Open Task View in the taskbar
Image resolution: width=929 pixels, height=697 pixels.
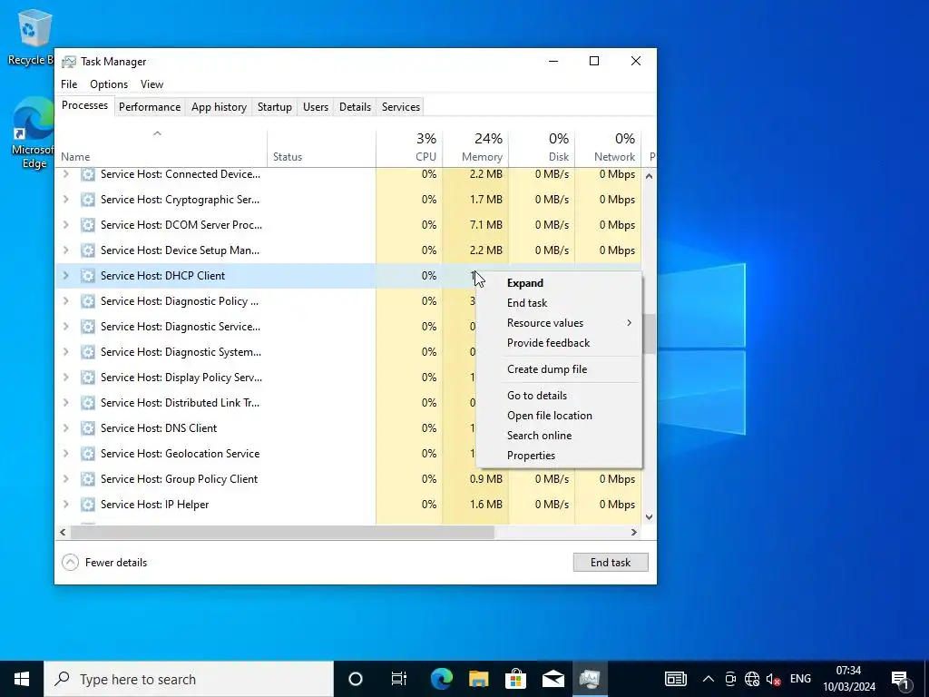click(399, 679)
